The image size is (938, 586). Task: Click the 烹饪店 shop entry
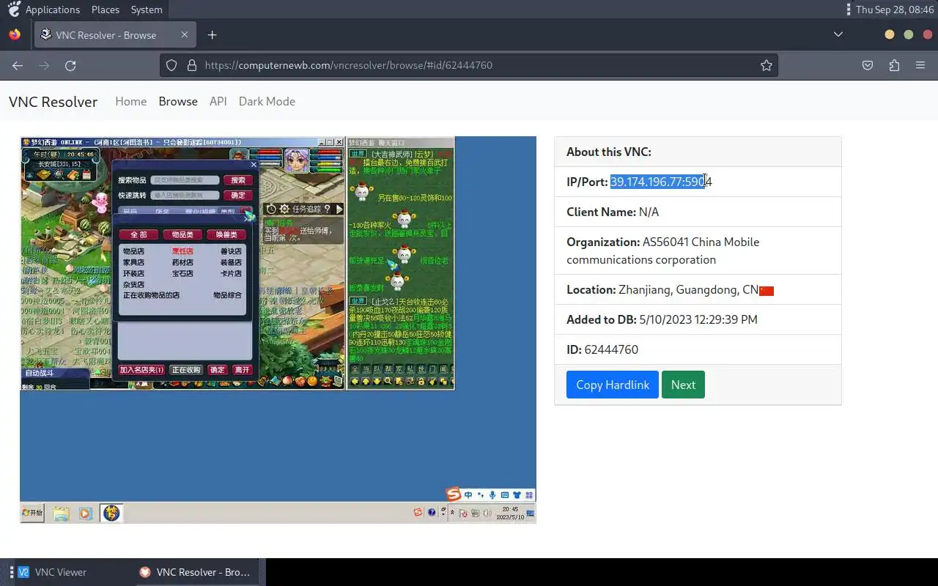tap(182, 251)
